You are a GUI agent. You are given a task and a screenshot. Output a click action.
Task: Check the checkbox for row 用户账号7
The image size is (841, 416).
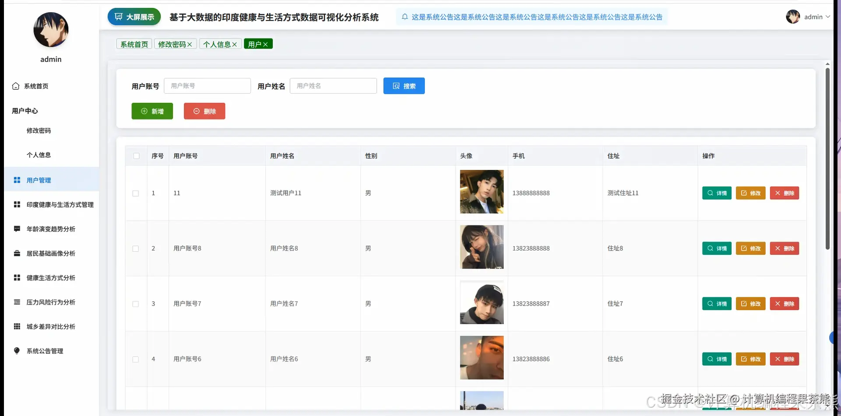click(136, 304)
